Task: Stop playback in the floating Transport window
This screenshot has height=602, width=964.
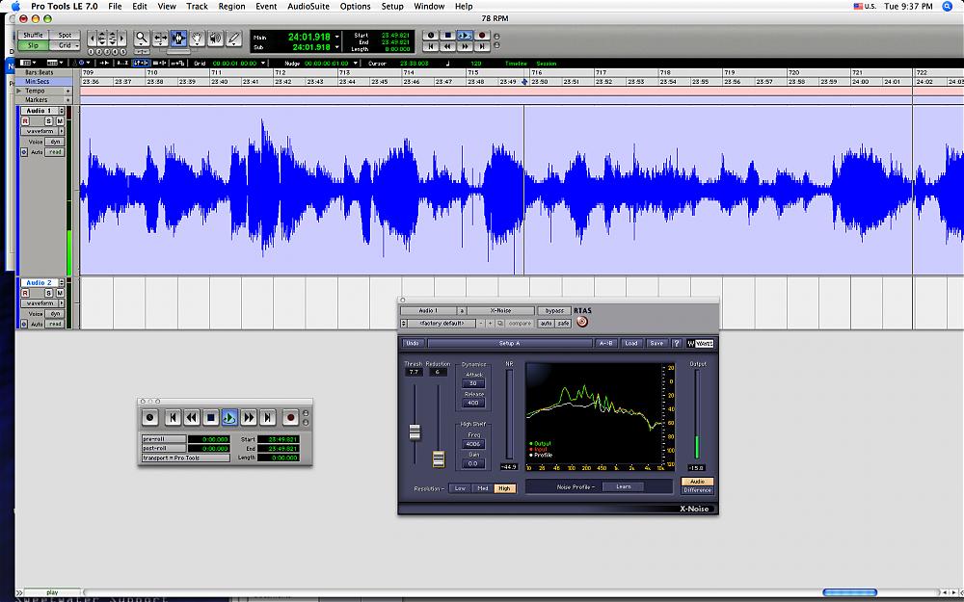Action: [211, 418]
